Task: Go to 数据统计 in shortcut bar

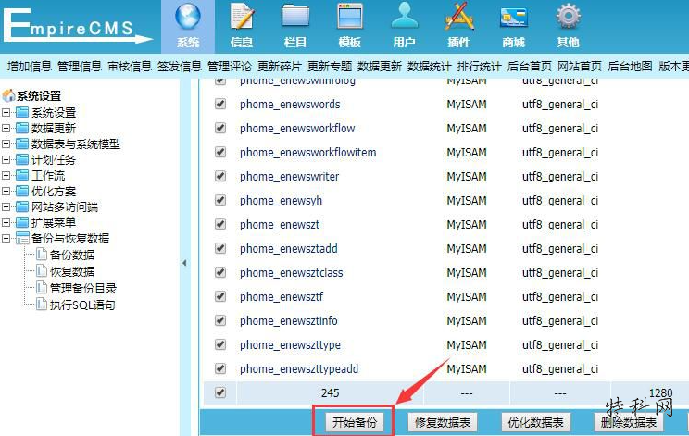Action: (x=430, y=67)
